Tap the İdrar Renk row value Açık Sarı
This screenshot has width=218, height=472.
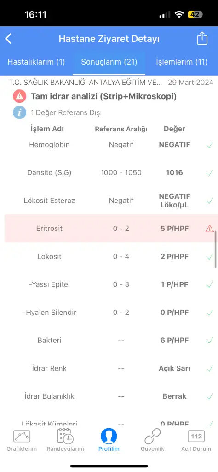tap(174, 368)
